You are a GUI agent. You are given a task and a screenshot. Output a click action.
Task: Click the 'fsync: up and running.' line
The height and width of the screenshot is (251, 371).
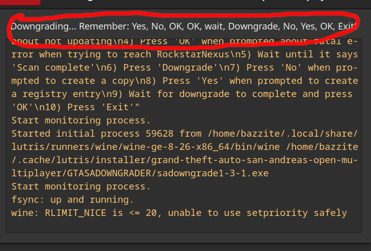[72, 200]
